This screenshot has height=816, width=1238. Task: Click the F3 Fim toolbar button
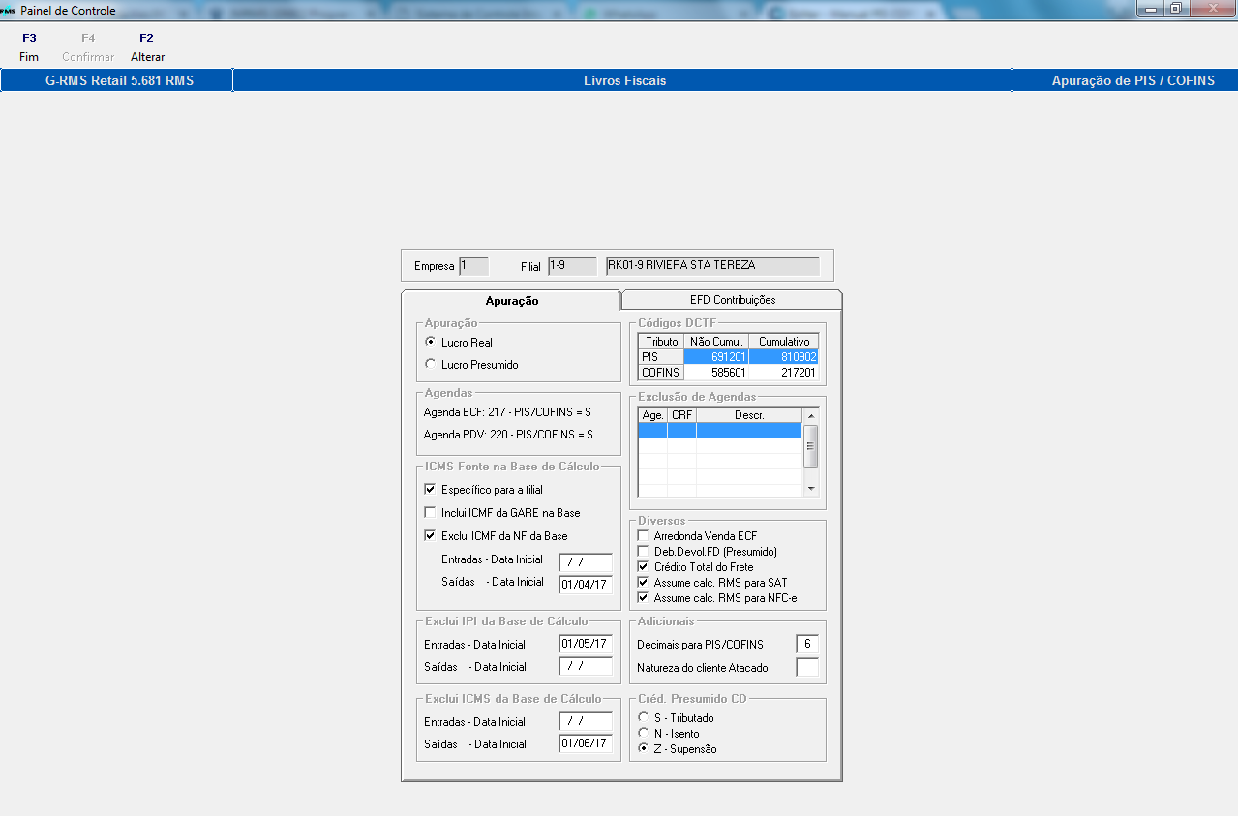click(29, 47)
